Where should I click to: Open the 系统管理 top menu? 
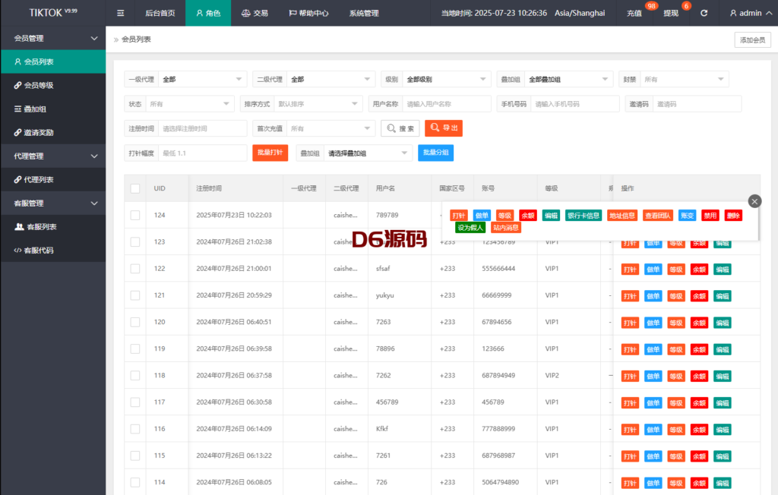click(x=364, y=13)
